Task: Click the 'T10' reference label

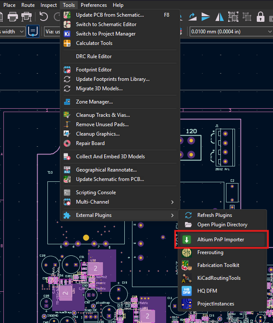Action: pyautogui.click(x=50, y=172)
